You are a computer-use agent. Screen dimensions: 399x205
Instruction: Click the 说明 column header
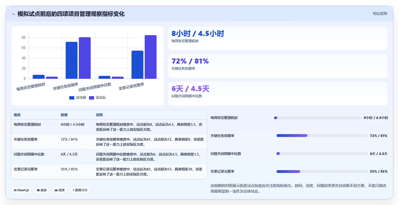[99, 115]
